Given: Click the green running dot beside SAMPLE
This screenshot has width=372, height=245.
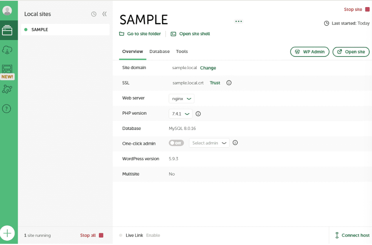Looking at the screenshot, I should pos(26,30).
